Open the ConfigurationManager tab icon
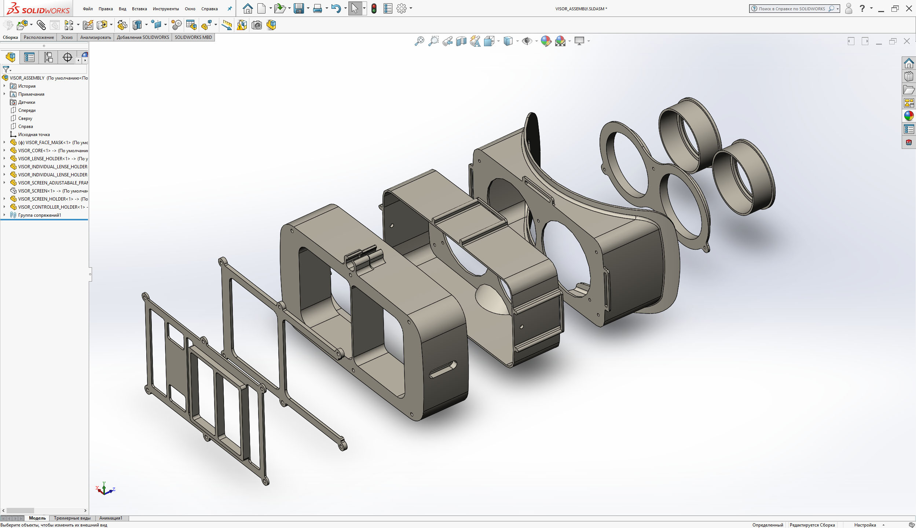 click(x=48, y=57)
